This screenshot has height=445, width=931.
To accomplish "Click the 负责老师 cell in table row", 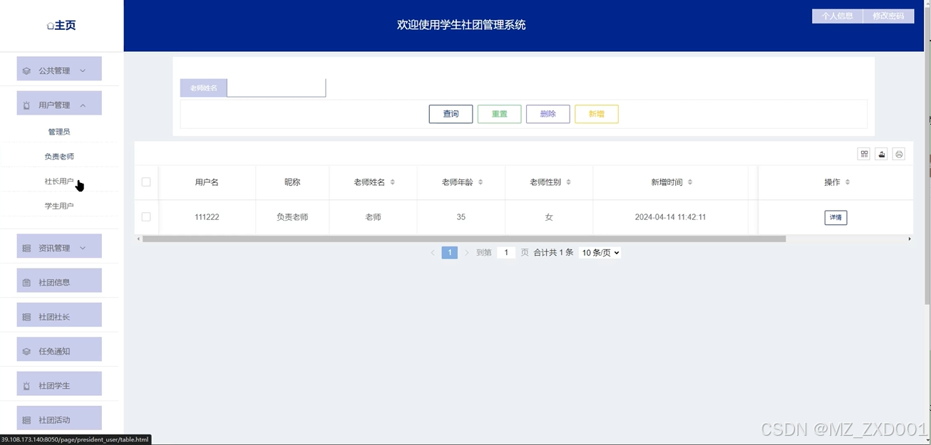I will (292, 217).
